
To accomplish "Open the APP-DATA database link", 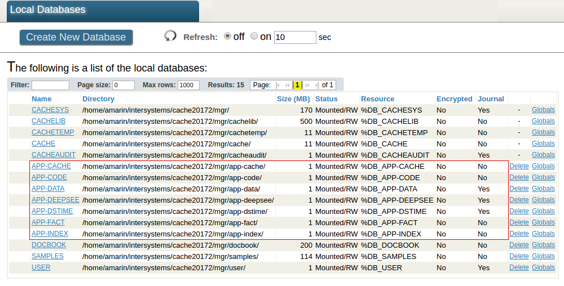I will click(48, 189).
